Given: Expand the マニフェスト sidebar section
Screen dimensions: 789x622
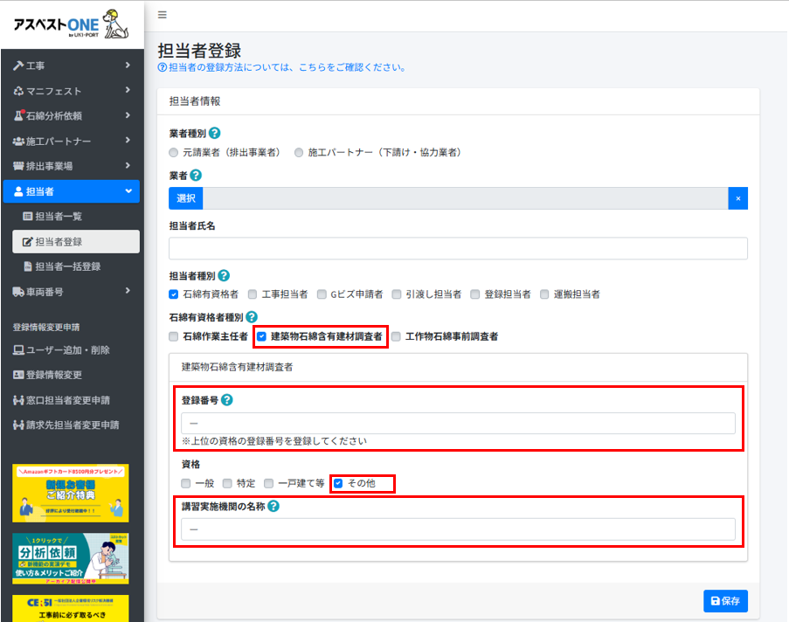Looking at the screenshot, I should click(x=71, y=91).
